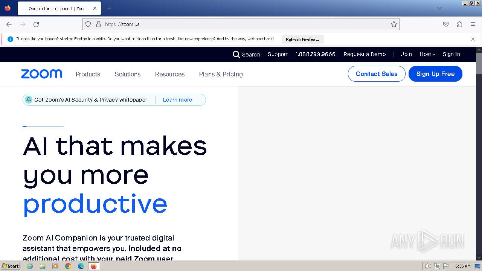This screenshot has width=482, height=271.
Task: Click the Zoom tab title
Action: point(58,8)
